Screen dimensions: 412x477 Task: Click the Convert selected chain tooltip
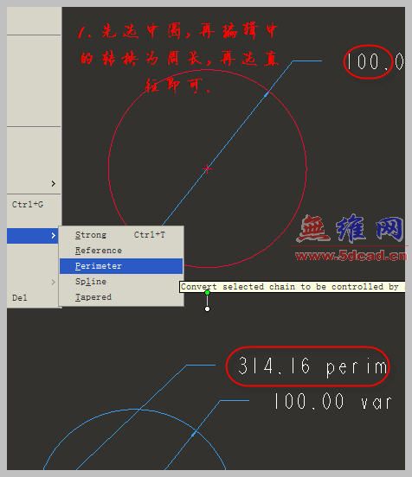pyautogui.click(x=293, y=287)
